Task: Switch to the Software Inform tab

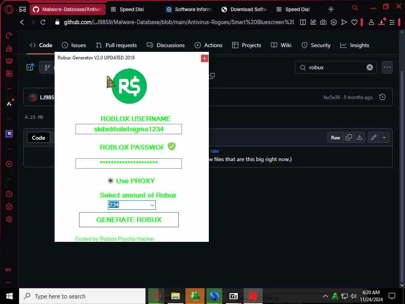Action: pos(189,9)
